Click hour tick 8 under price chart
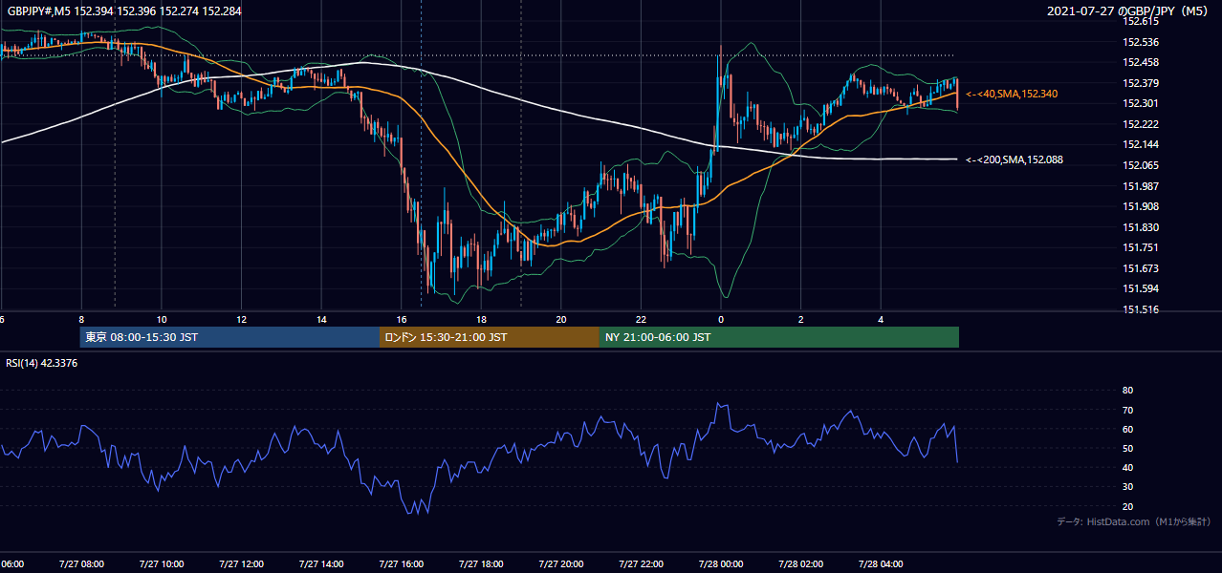The image size is (1222, 573). click(81, 320)
